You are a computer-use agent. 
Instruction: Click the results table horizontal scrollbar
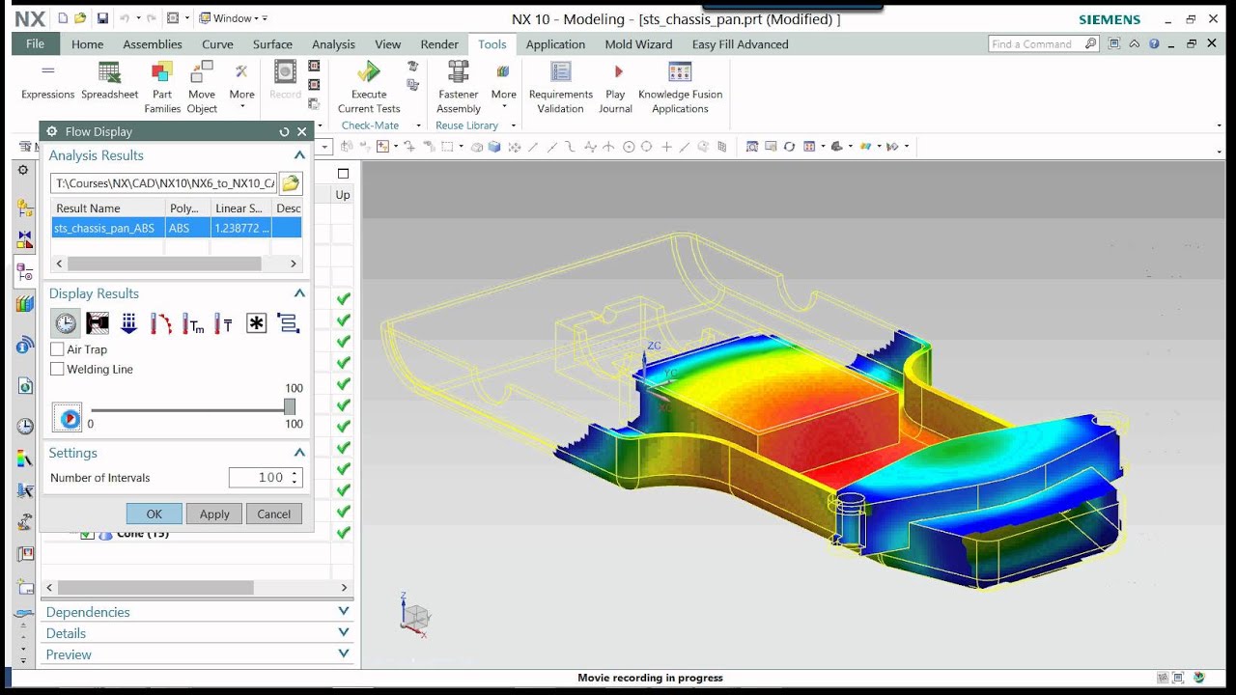pyautogui.click(x=164, y=264)
